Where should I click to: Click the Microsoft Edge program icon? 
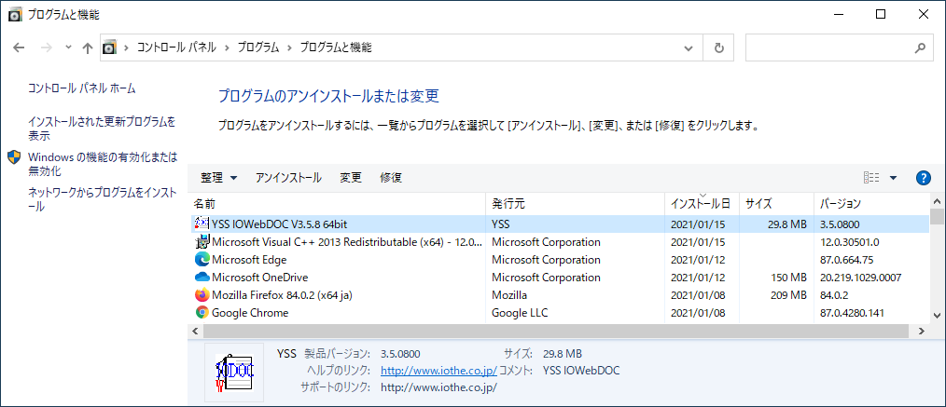(202, 260)
